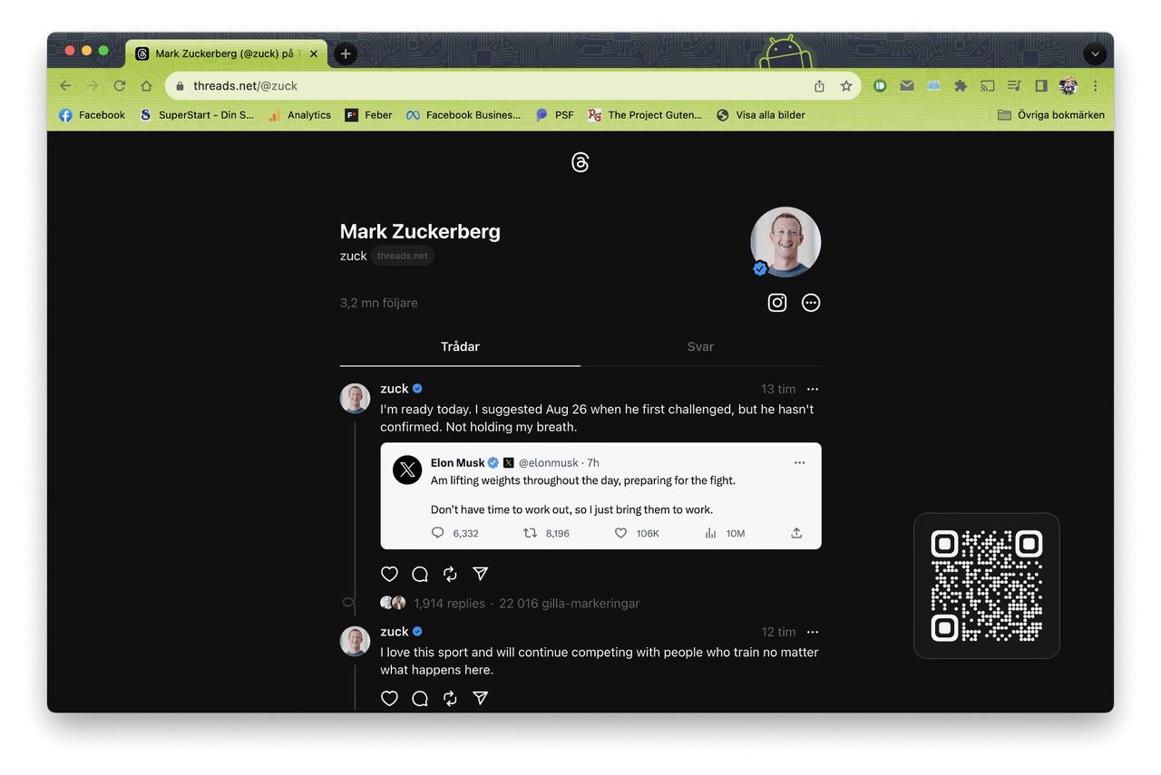
Task: Open Zuckerberg's Instagram profile icon
Action: [777, 303]
